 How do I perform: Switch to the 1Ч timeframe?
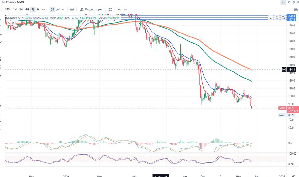(15, 9)
